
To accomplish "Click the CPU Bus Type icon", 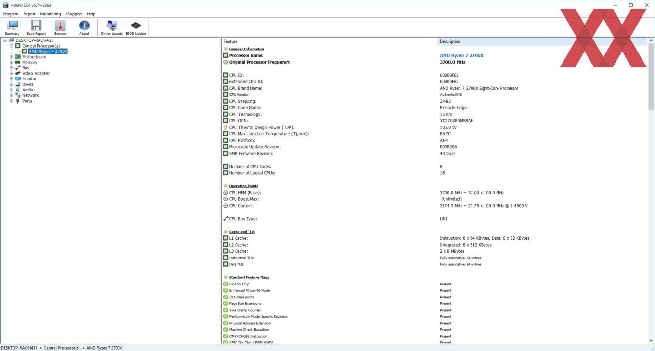I will [226, 219].
